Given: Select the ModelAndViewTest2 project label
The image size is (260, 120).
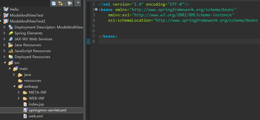Looking at the screenshot, I should point(28,21).
